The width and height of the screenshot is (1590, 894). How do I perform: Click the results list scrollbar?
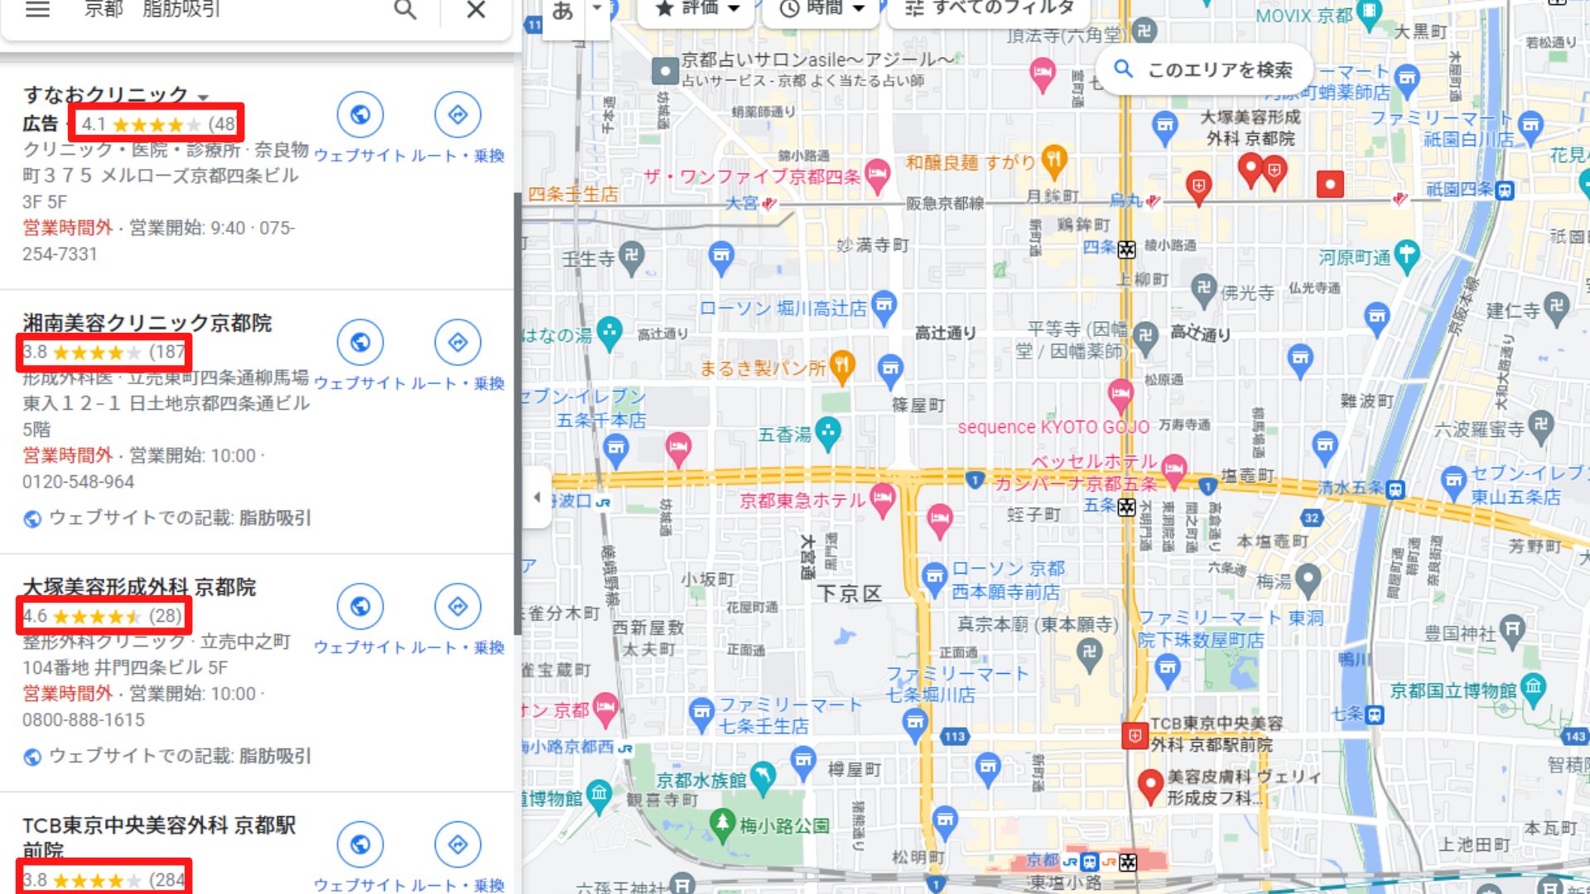[518, 414]
